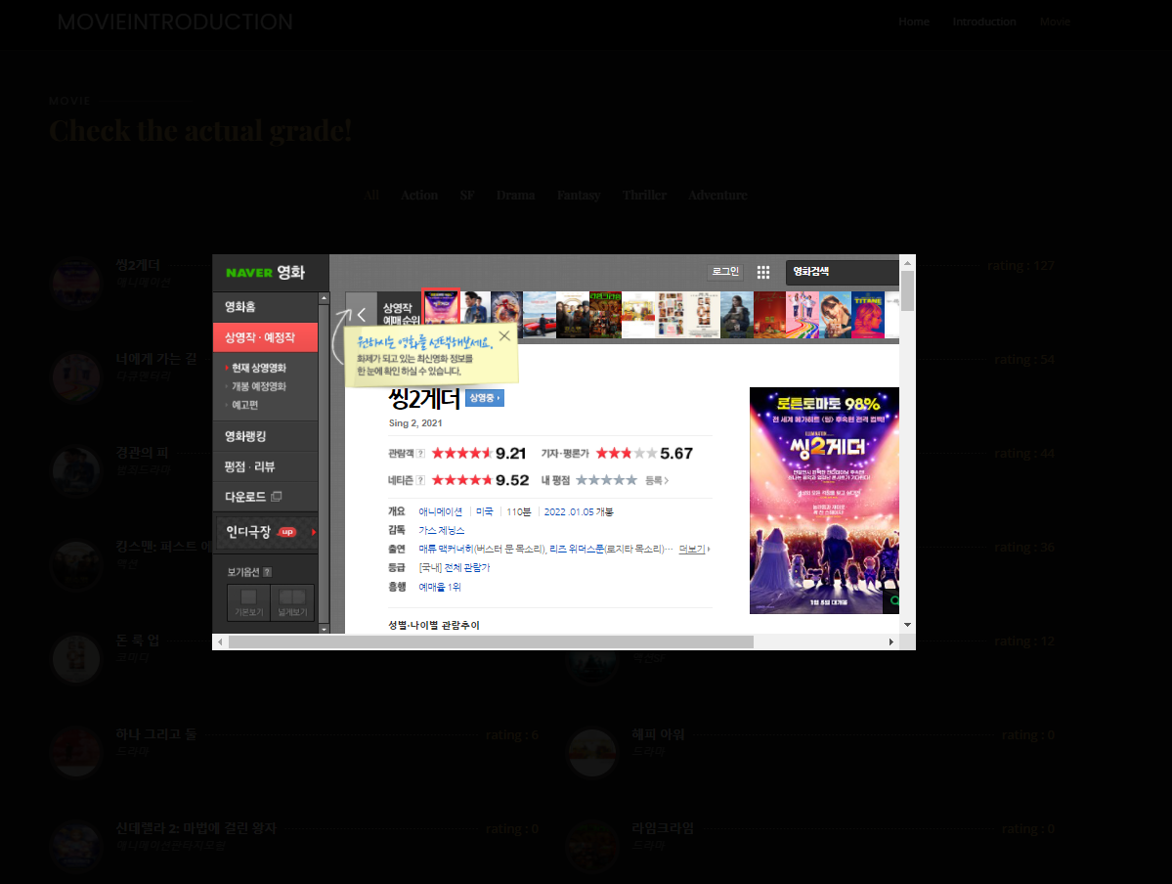Open the Naver apps grid icon
The width and height of the screenshot is (1172, 884).
click(x=762, y=272)
